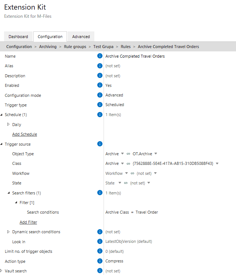Collapse the Trigger source section
The height and width of the screenshot is (275, 236).
(x=1, y=144)
